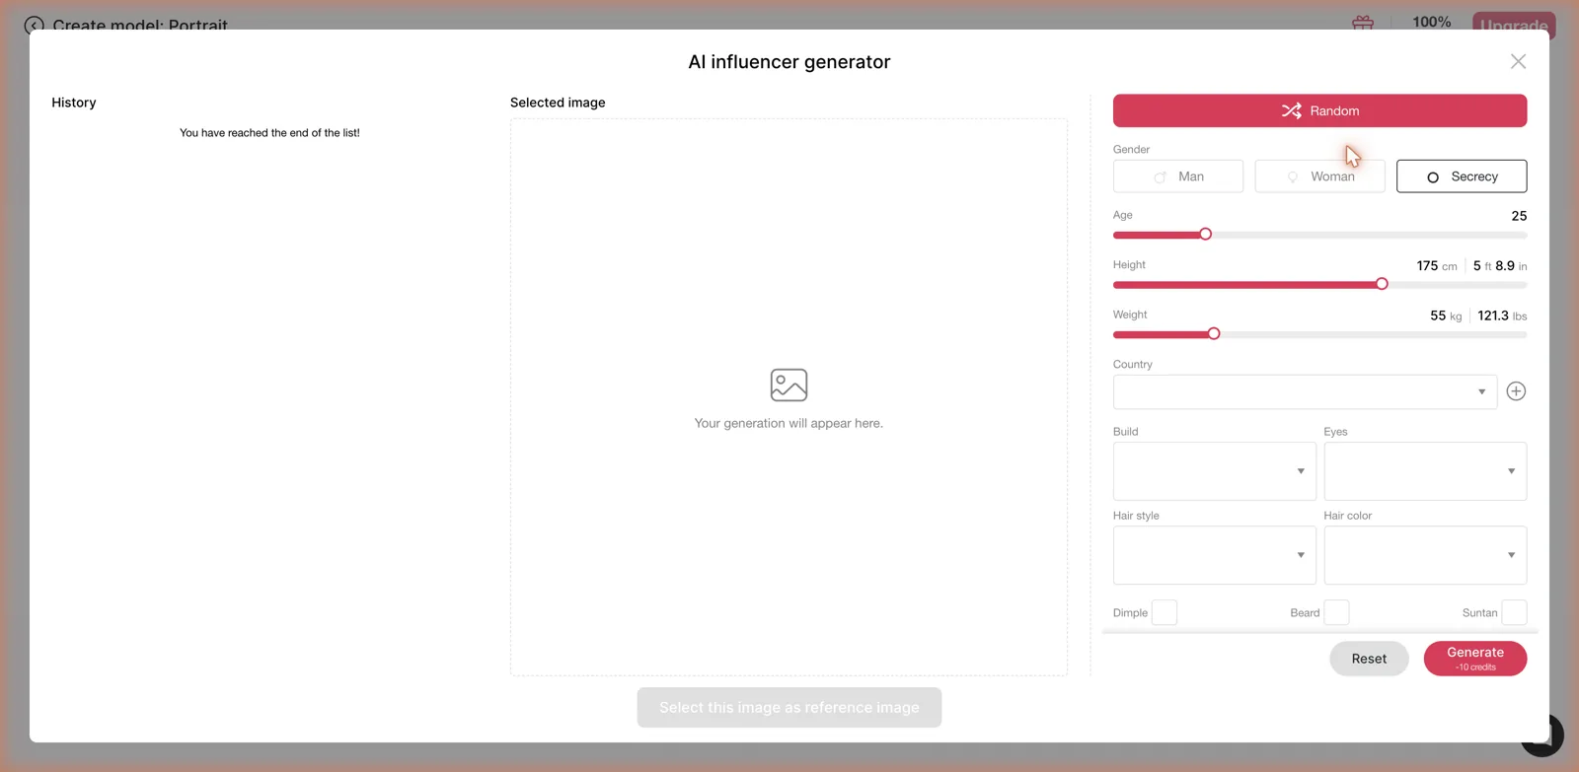
Task: Click the 175 cm height value
Action: (1437, 266)
